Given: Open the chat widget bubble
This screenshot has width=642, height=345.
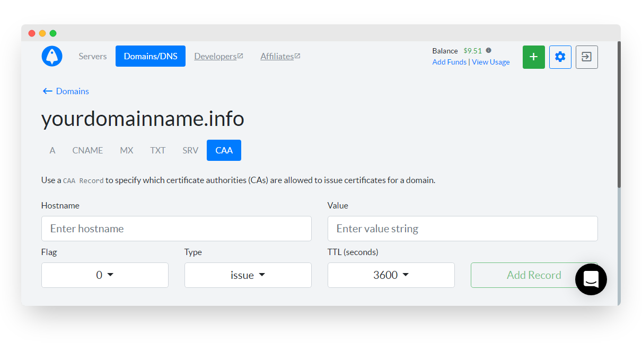Looking at the screenshot, I should pyautogui.click(x=591, y=279).
